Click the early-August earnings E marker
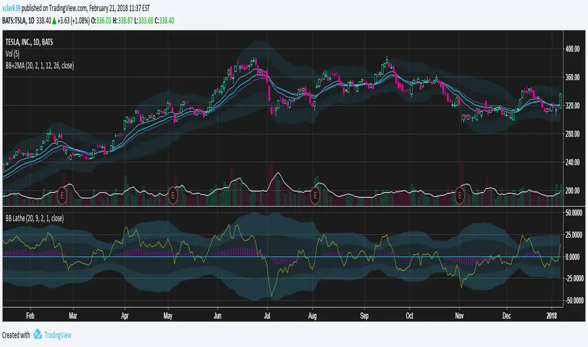The height and width of the screenshot is (347, 588). pos(315,196)
